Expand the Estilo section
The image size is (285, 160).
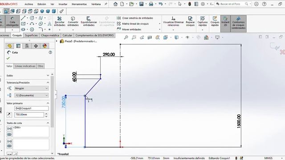pos(48,76)
